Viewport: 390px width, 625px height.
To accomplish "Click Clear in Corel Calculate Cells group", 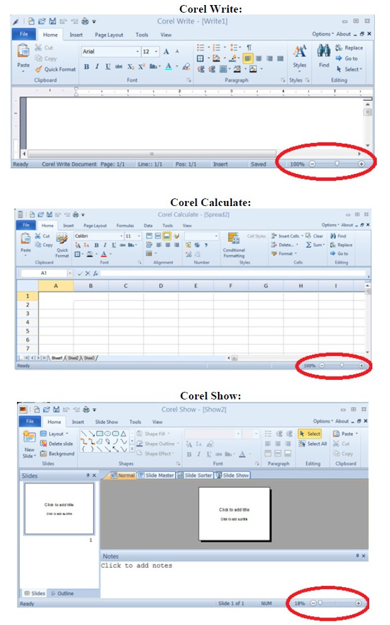I will coord(314,236).
